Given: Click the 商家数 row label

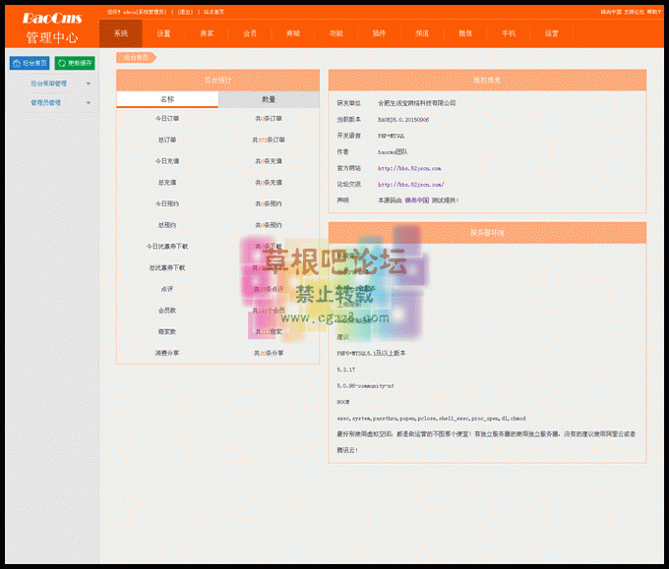Looking at the screenshot, I should coord(167,331).
